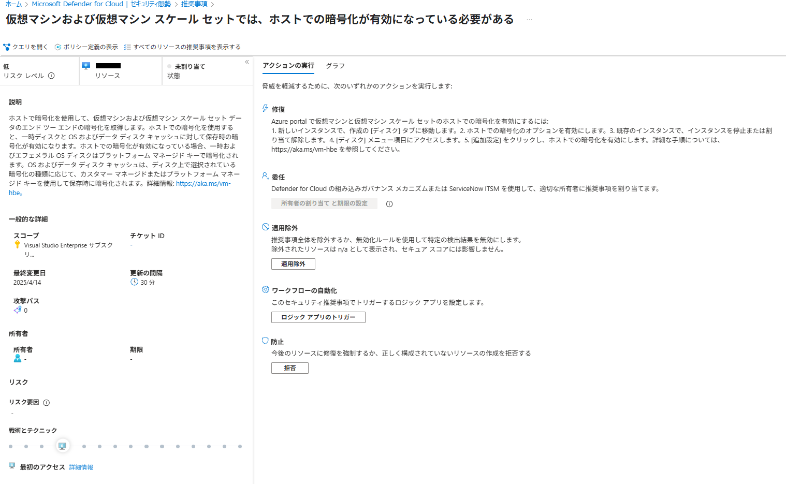Click the virtual machine resource icon

(x=86, y=66)
